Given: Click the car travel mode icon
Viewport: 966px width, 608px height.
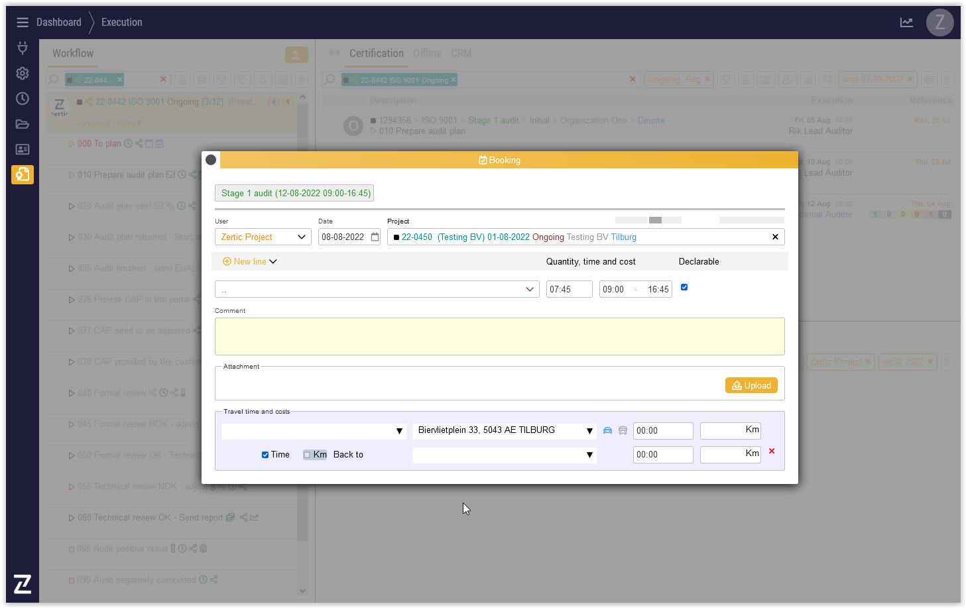Looking at the screenshot, I should click(x=607, y=430).
